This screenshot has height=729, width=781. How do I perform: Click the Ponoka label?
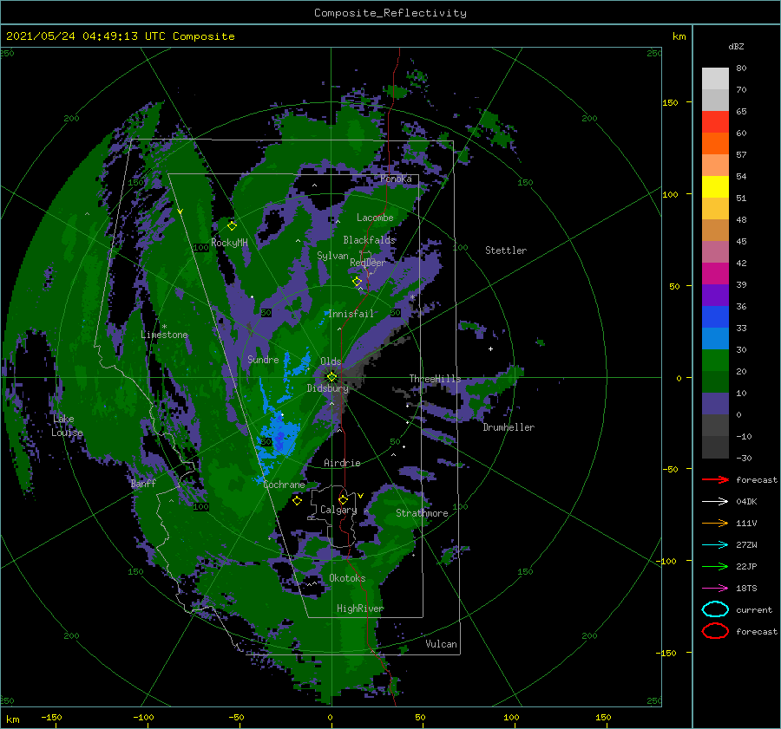396,179
